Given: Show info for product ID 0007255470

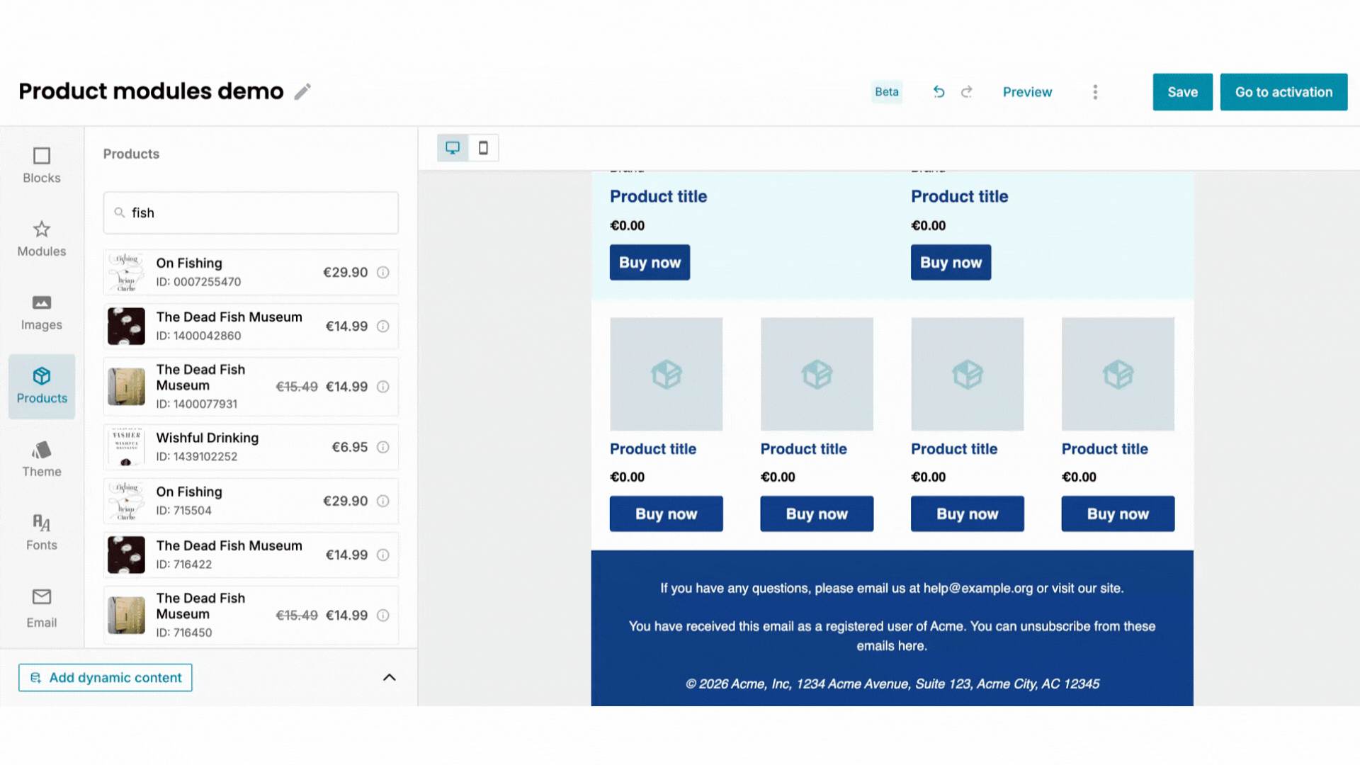Looking at the screenshot, I should point(383,272).
